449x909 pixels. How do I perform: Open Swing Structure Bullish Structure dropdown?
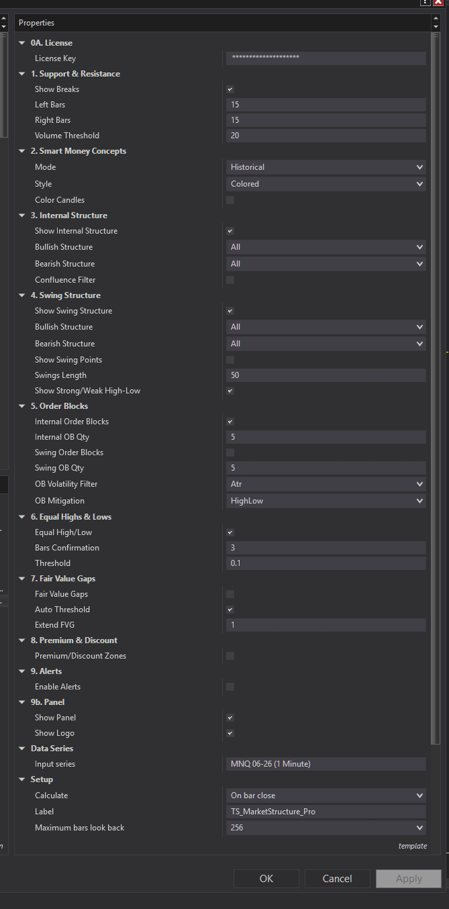(x=326, y=327)
